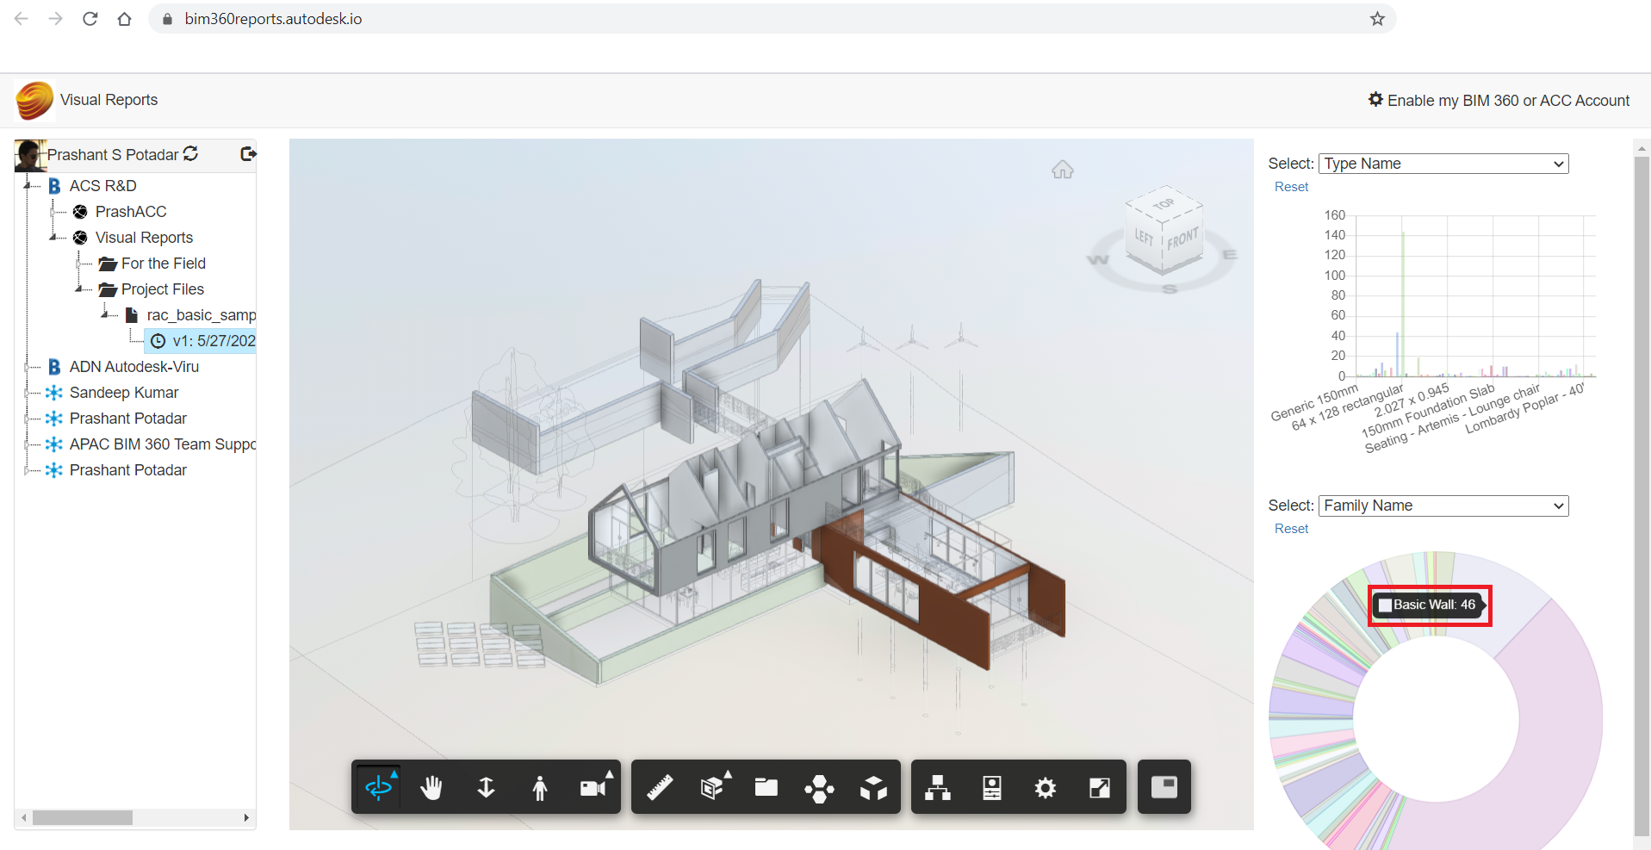
Task: Reload the browser page
Action: [90, 19]
